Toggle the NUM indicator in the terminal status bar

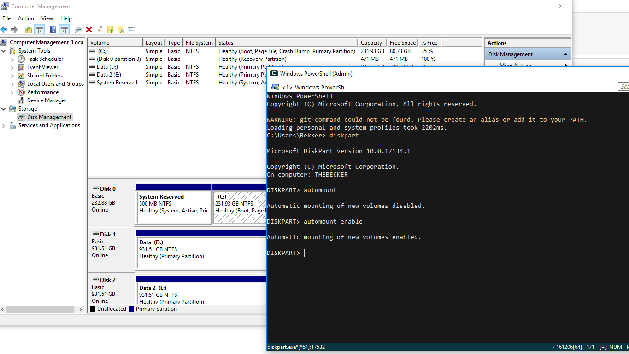616,347
